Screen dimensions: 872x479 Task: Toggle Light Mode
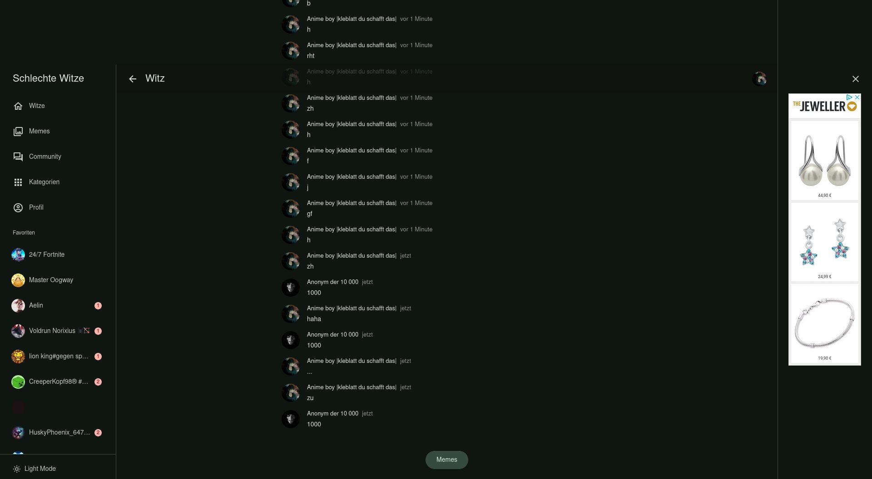35,469
